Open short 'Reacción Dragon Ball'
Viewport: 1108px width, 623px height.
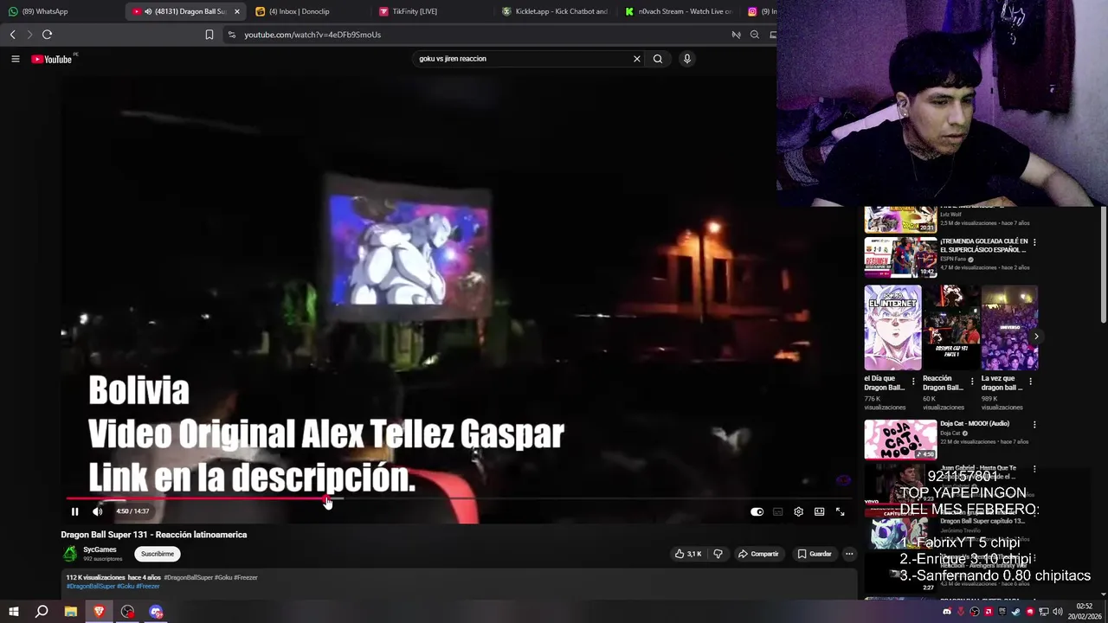click(951, 328)
